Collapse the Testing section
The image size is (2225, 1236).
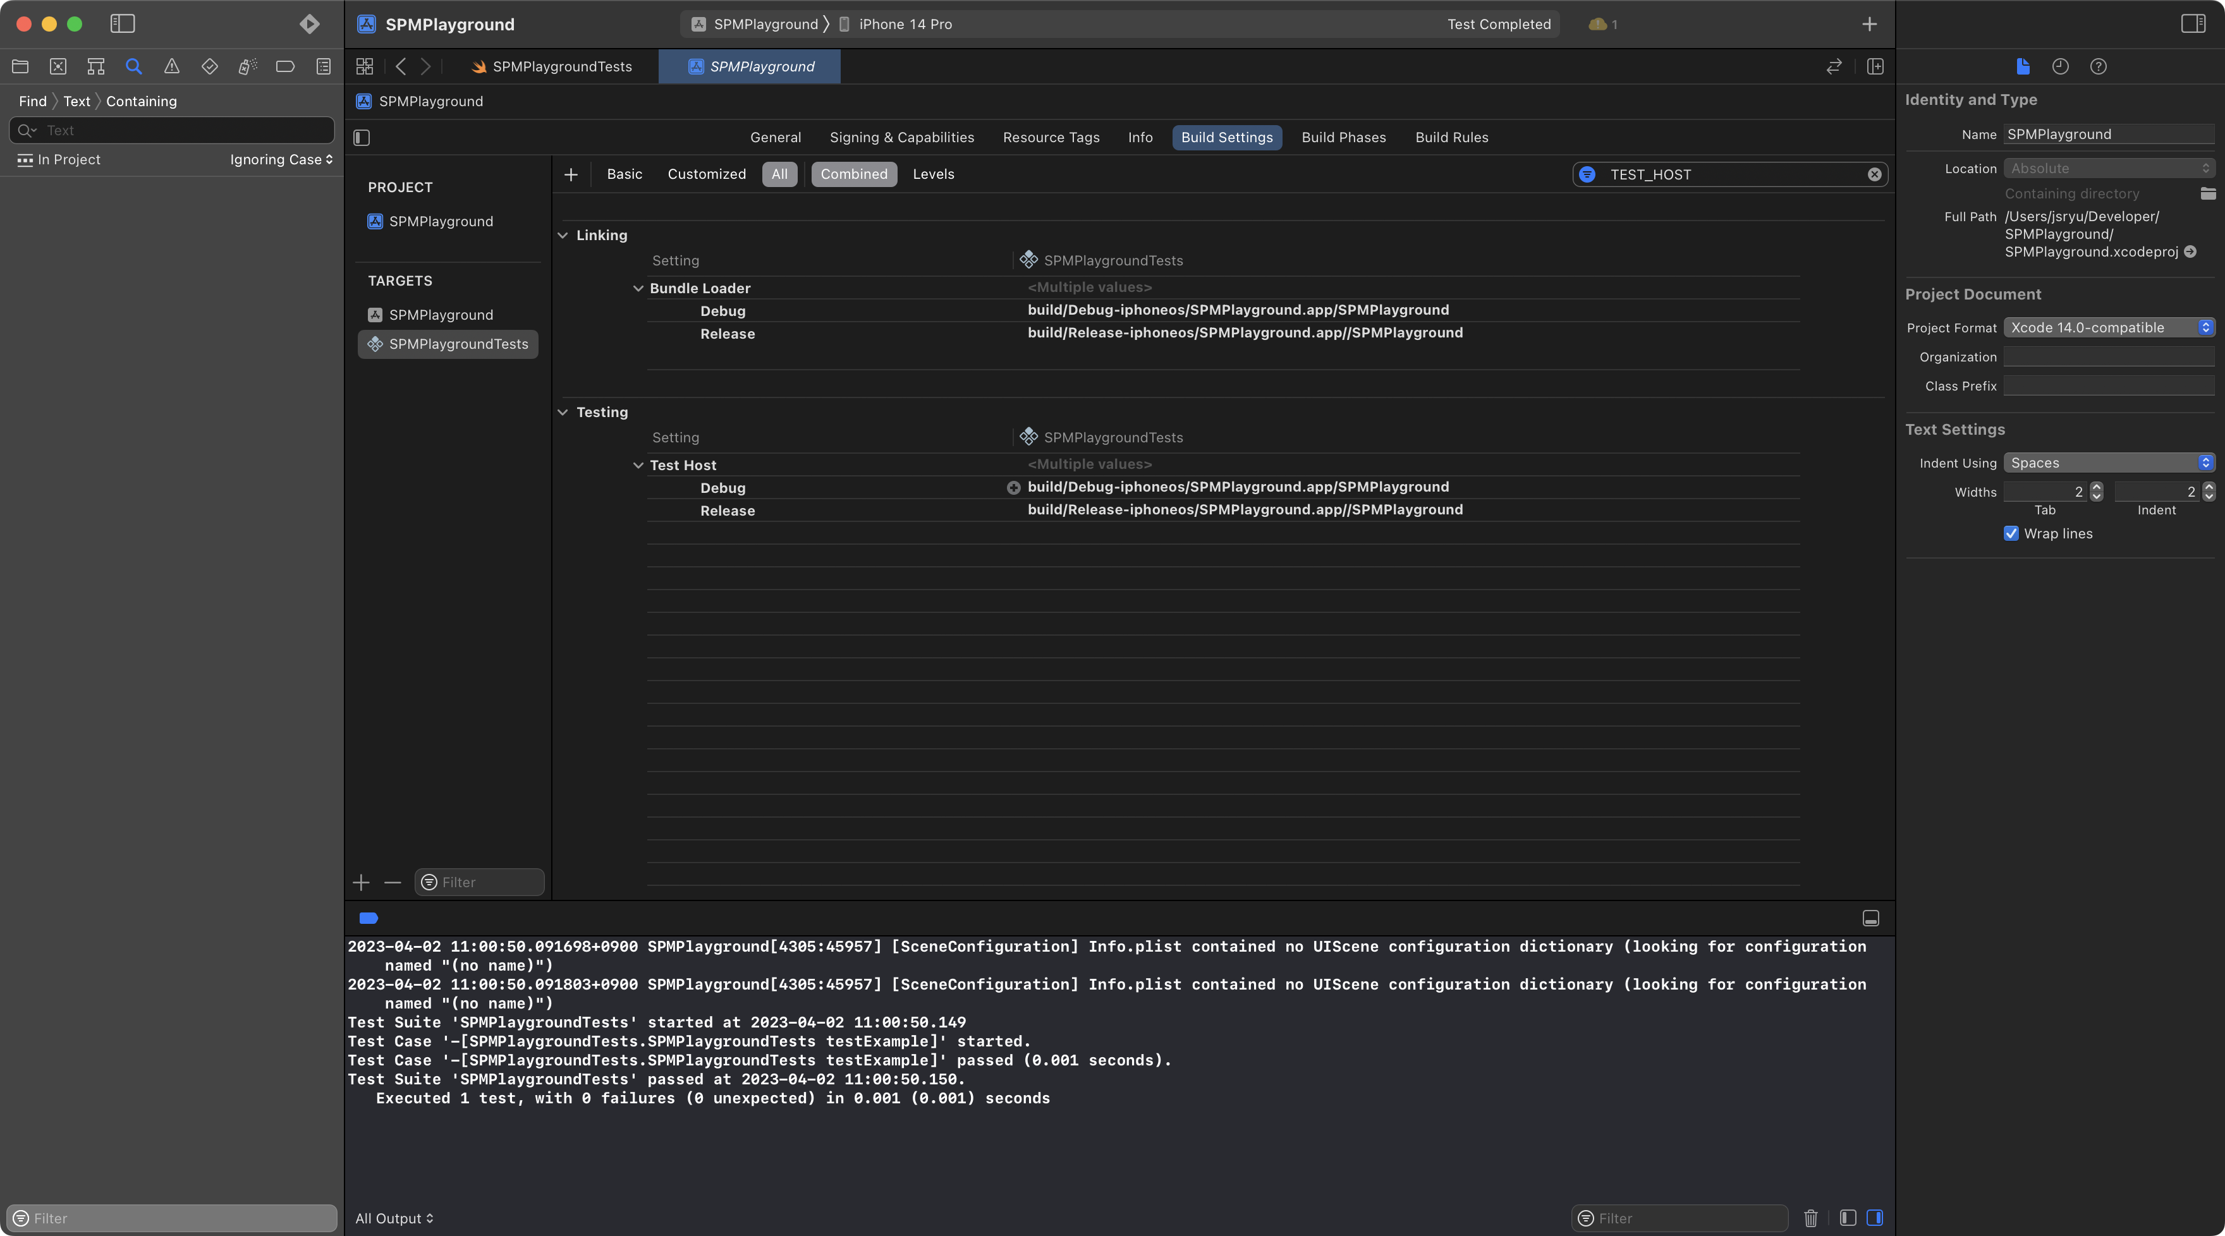pos(563,412)
